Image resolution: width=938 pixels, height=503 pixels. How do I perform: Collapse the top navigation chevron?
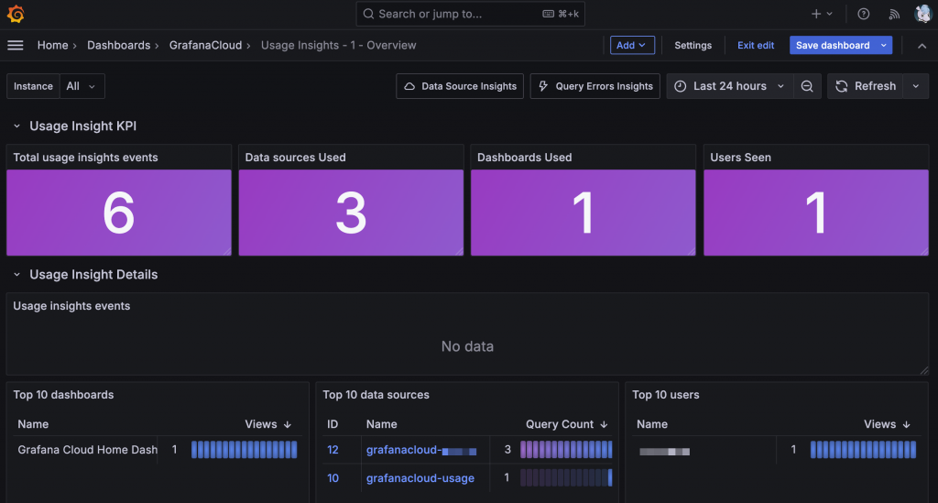[922, 46]
